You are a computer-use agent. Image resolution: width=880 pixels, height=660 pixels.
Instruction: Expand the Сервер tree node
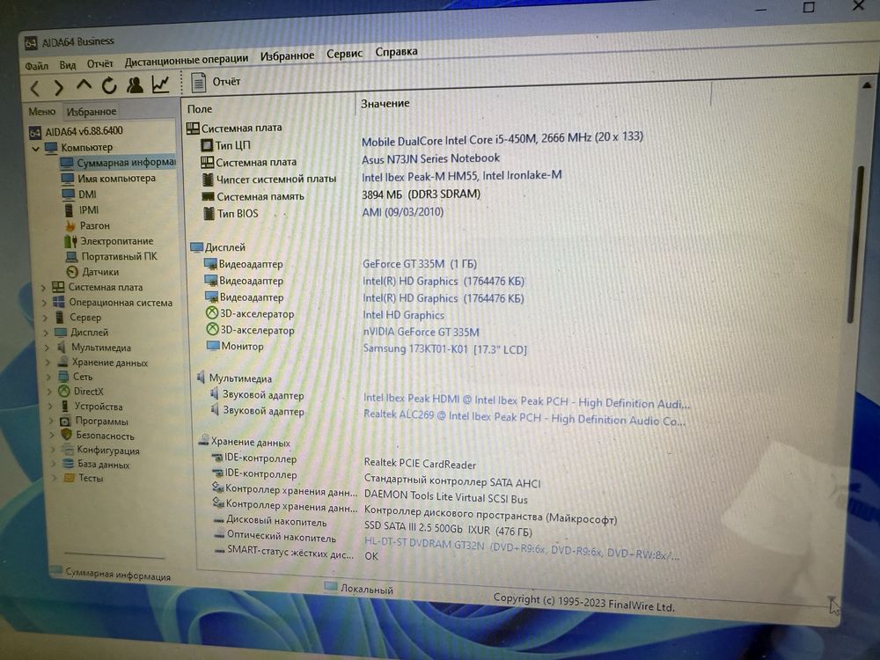[46, 318]
